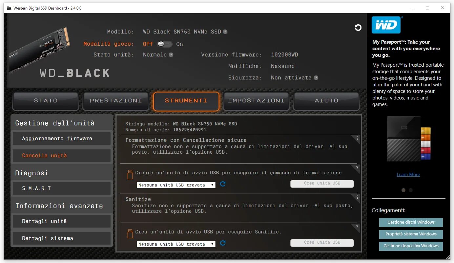The image size is (454, 263).
Task: Select the second carousel dot in ad panel
Action: pyautogui.click(x=411, y=190)
